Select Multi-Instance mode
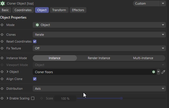This screenshot has width=169, height=108. point(143,58)
